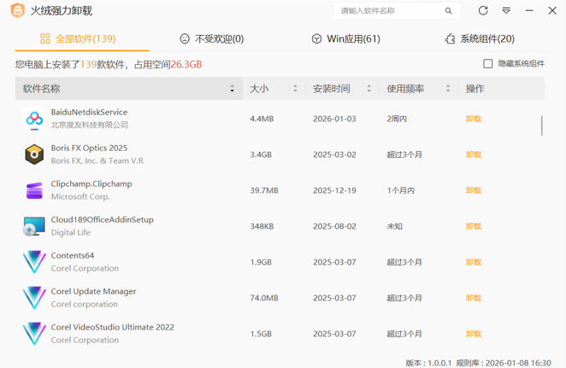This screenshot has width=566, height=368.
Task: Select the Cloud189OfficeAddinSetup name text
Action: coord(102,219)
